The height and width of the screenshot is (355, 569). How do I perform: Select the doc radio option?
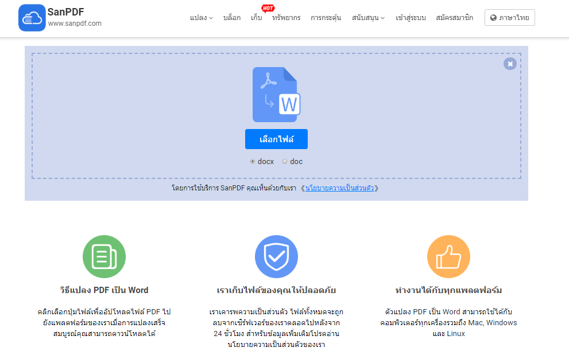click(x=285, y=161)
